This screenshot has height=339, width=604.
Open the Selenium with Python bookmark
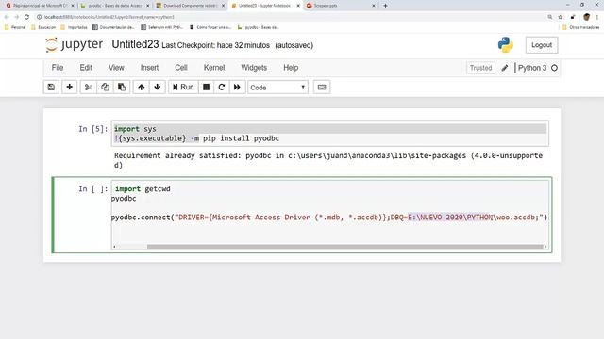(161, 27)
